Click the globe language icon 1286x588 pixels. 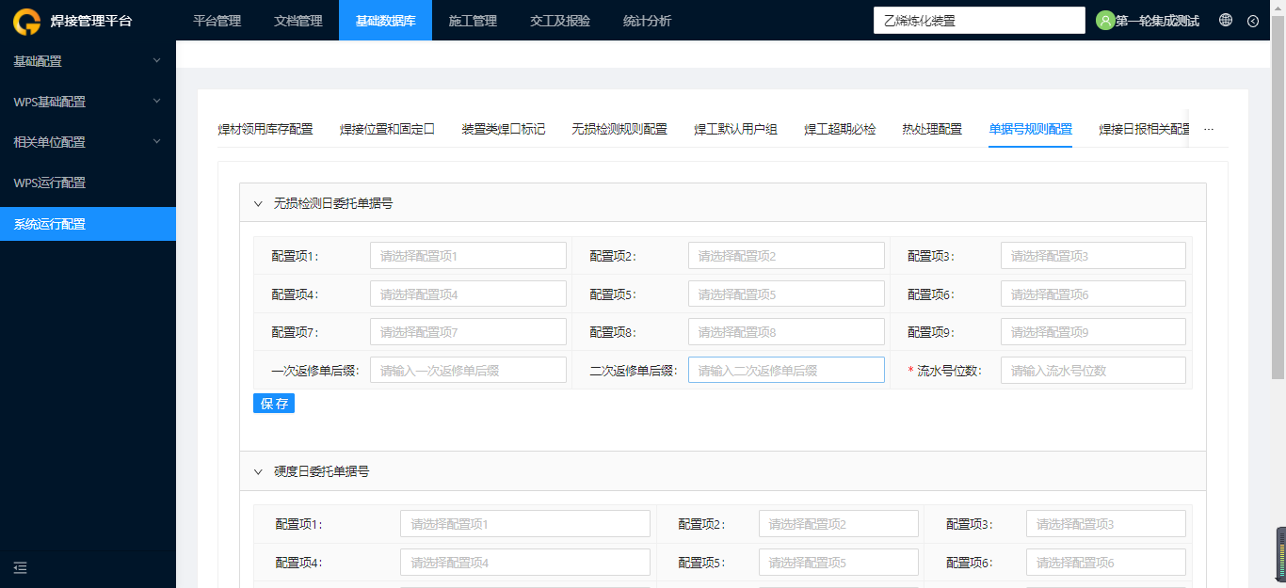click(x=1226, y=20)
